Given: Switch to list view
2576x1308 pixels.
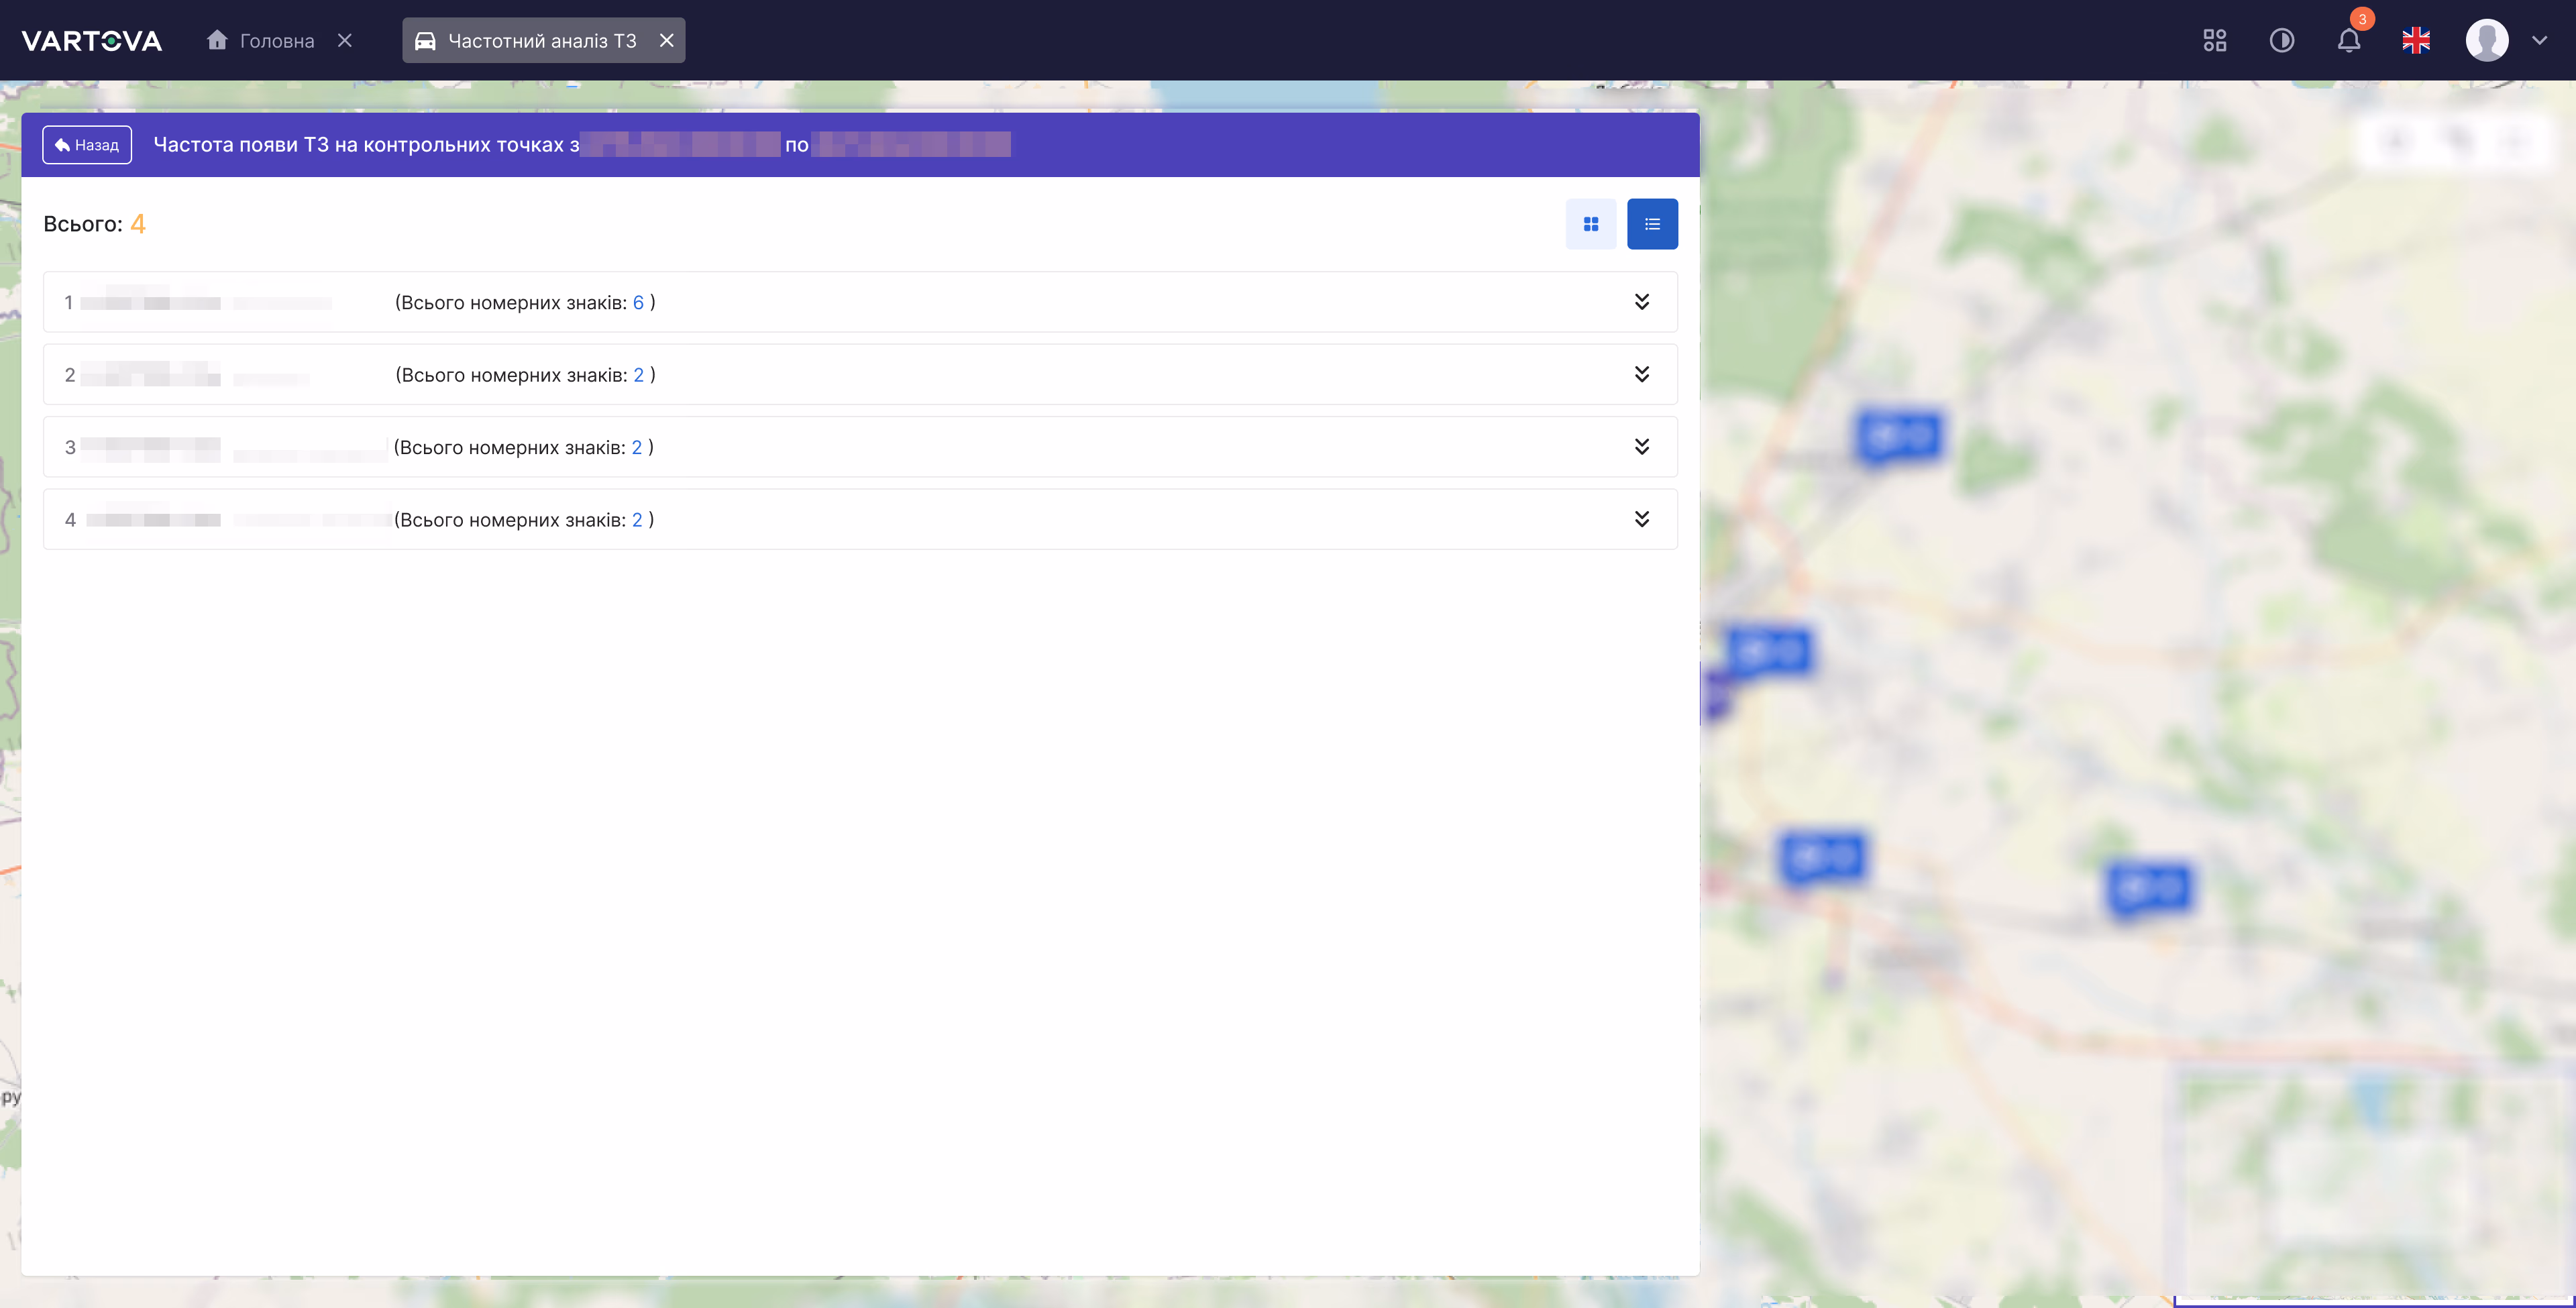Looking at the screenshot, I should click(1652, 224).
